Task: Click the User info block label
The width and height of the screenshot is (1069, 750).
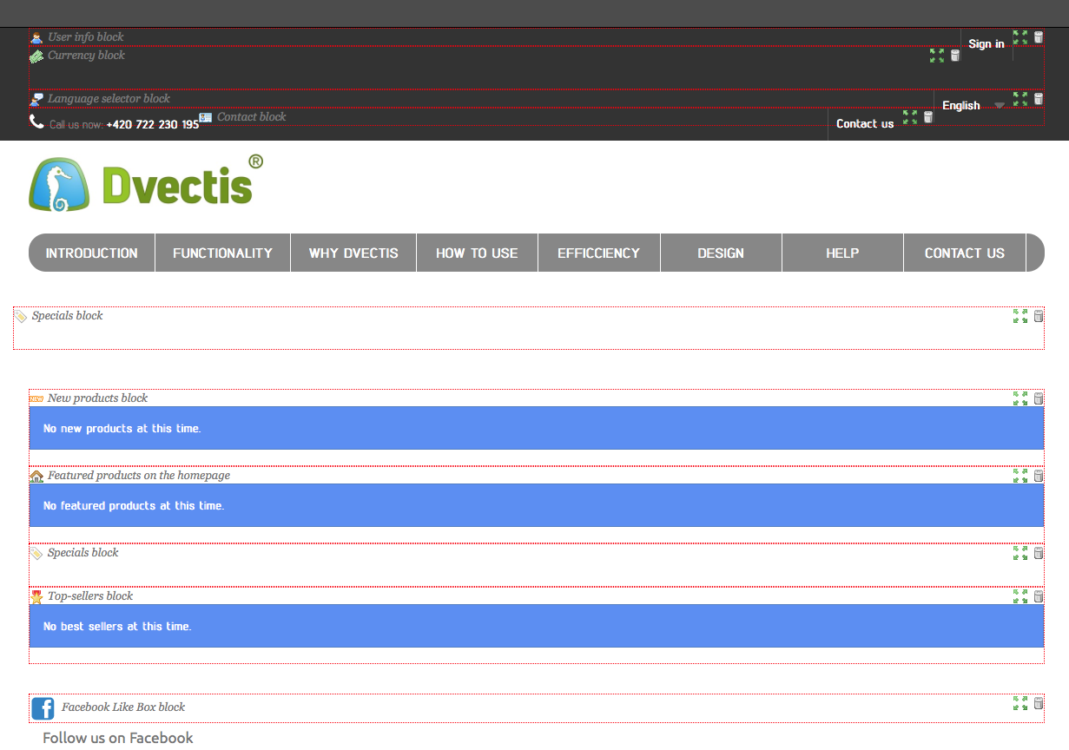Action: coord(86,36)
